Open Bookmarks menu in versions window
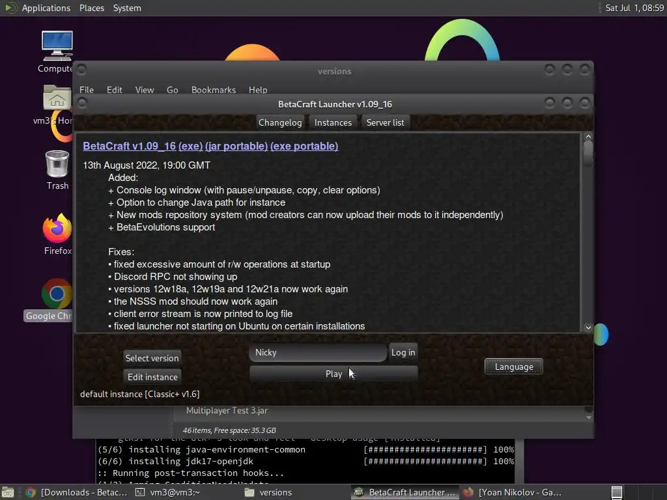Image resolution: width=667 pixels, height=500 pixels. [214, 90]
